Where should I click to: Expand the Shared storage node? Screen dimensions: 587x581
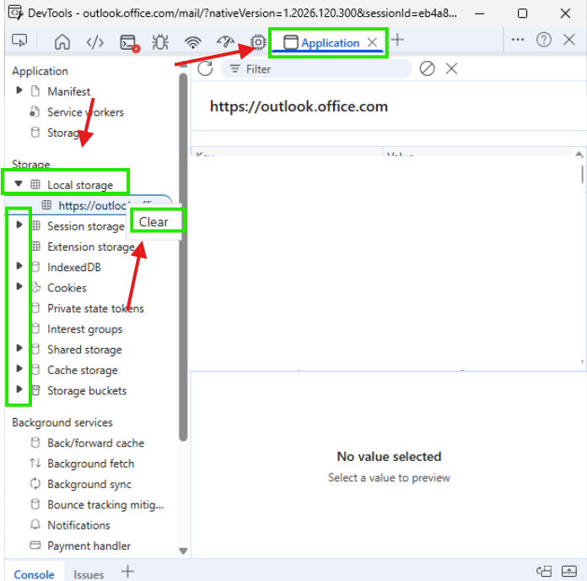pos(19,348)
